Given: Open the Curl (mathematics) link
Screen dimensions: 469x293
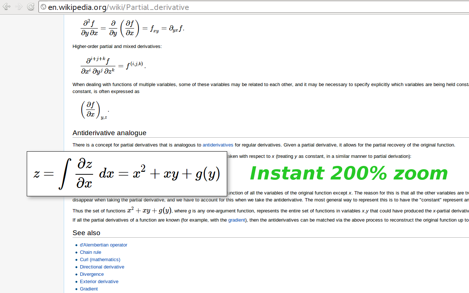Looking at the screenshot, I should click(x=100, y=260).
